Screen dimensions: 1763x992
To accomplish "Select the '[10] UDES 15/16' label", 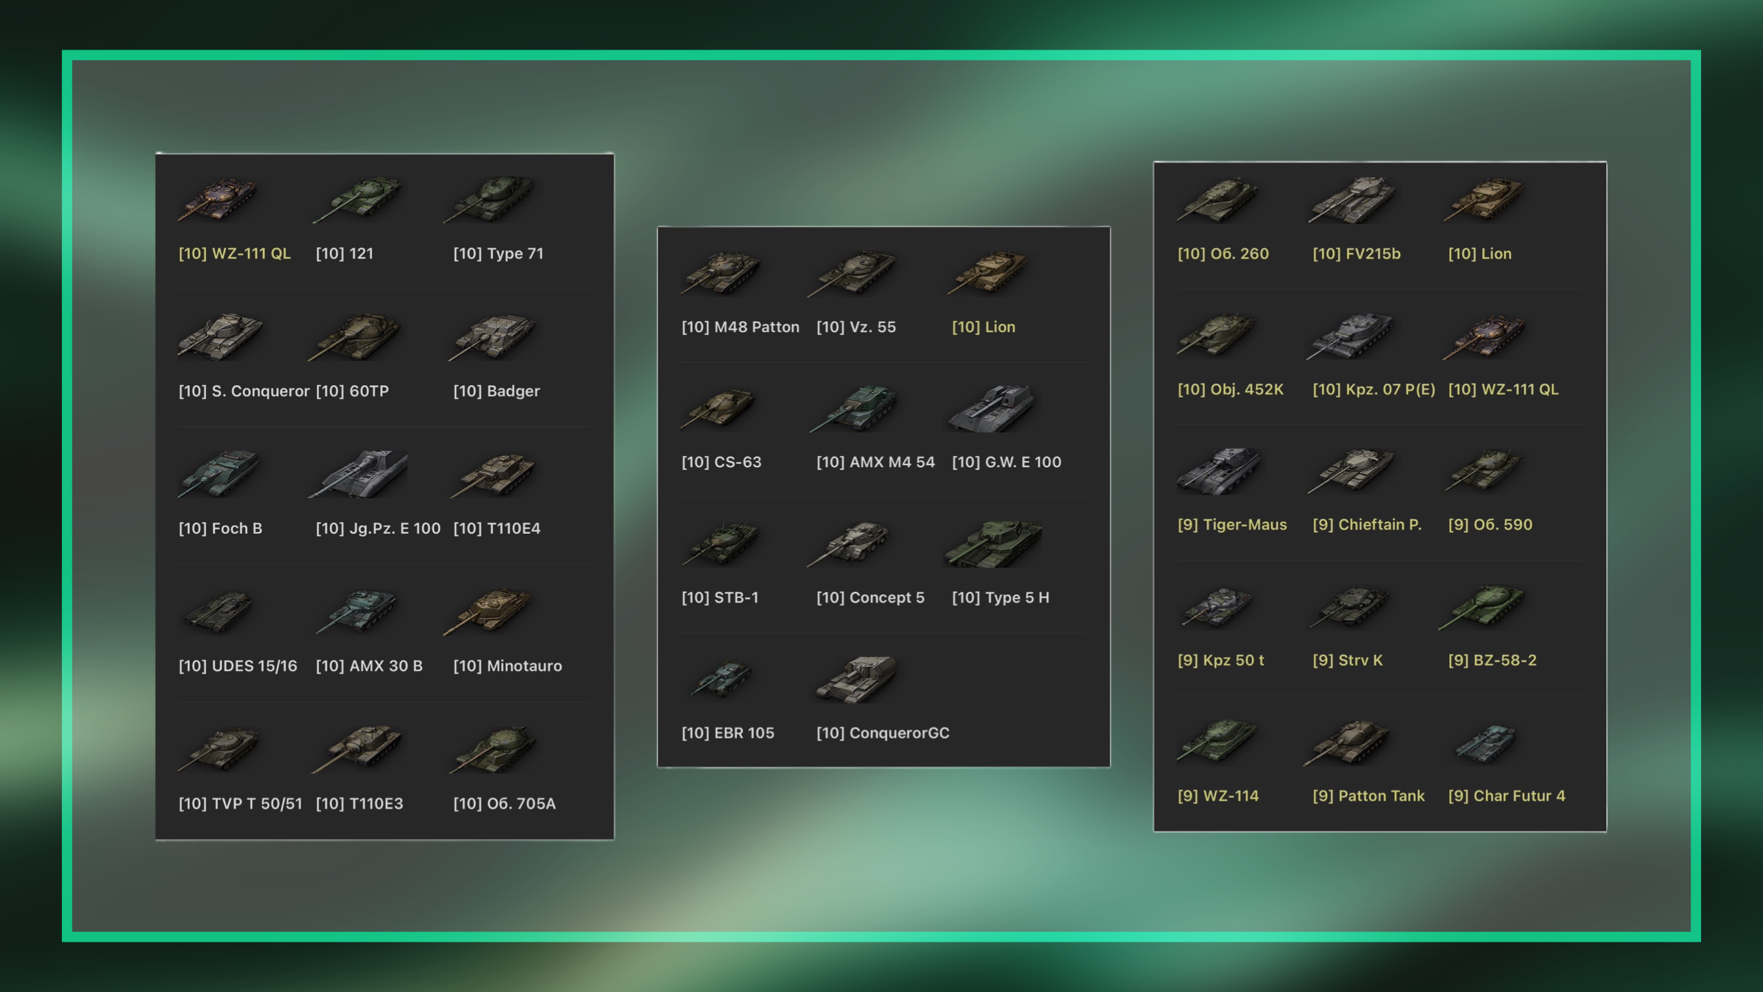I will point(238,666).
